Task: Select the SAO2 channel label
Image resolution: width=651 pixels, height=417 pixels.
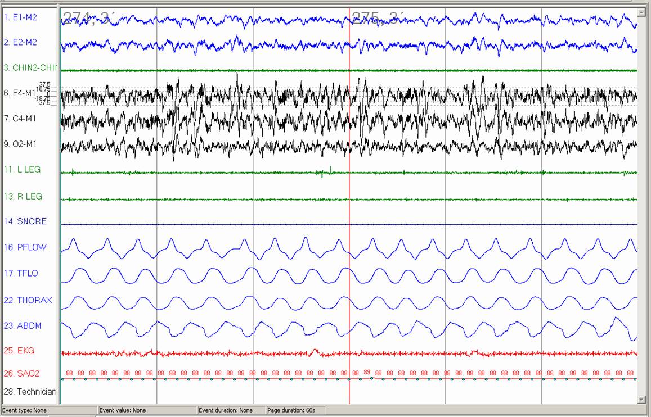Action: 21,373
